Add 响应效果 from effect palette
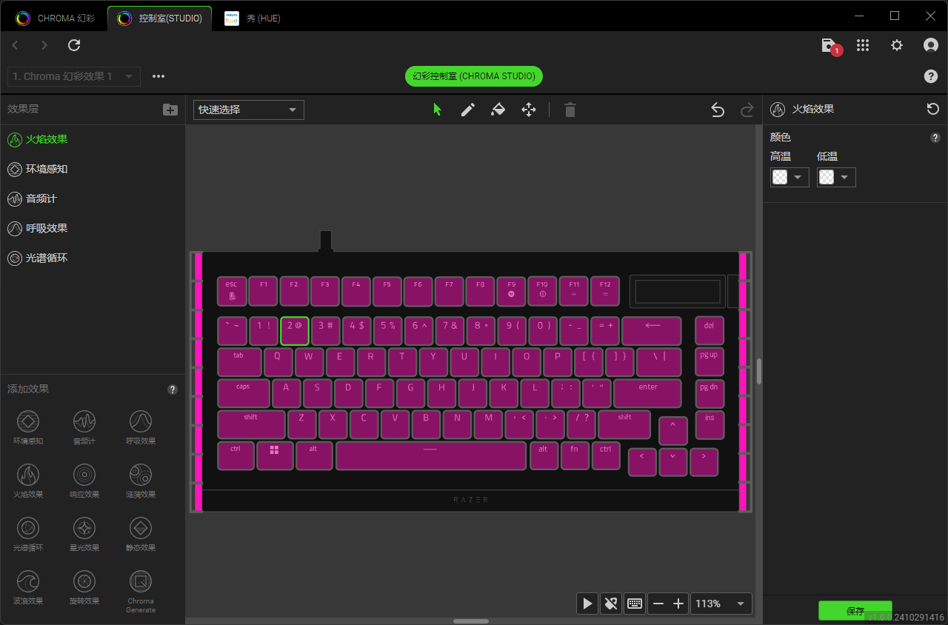 coord(84,481)
